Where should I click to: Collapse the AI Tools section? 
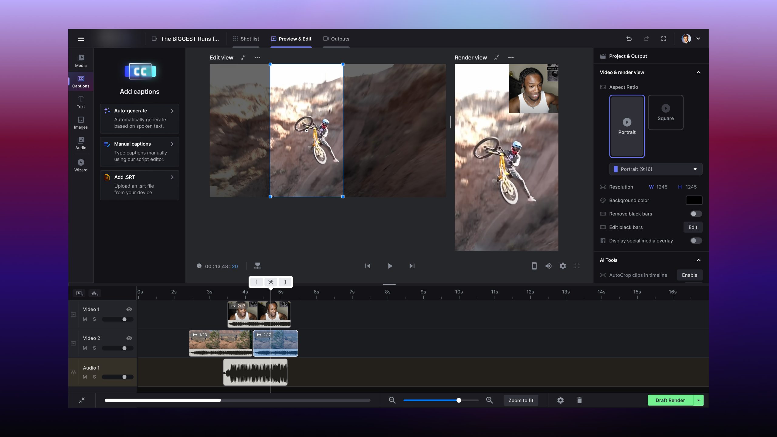tap(698, 260)
